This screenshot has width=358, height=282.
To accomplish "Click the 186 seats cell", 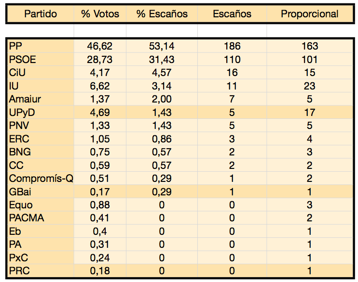I will coord(232,46).
